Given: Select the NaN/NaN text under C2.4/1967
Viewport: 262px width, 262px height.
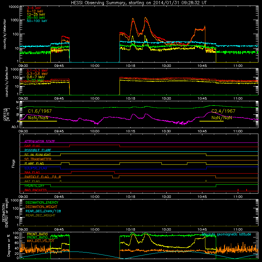Looking at the screenshot, I should click(x=222, y=118).
